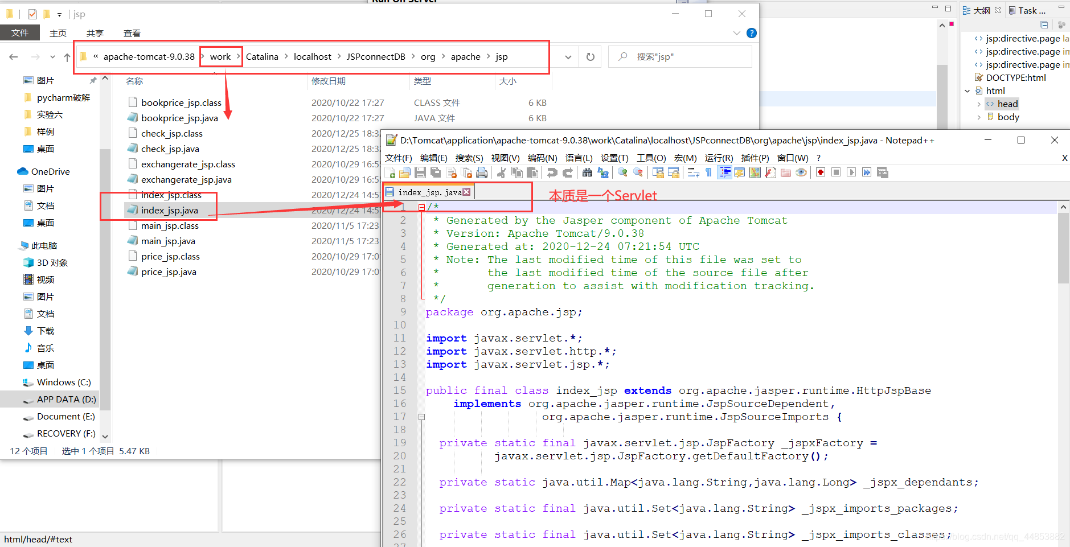
Task: Open Explorer help question icon
Action: pos(752,33)
